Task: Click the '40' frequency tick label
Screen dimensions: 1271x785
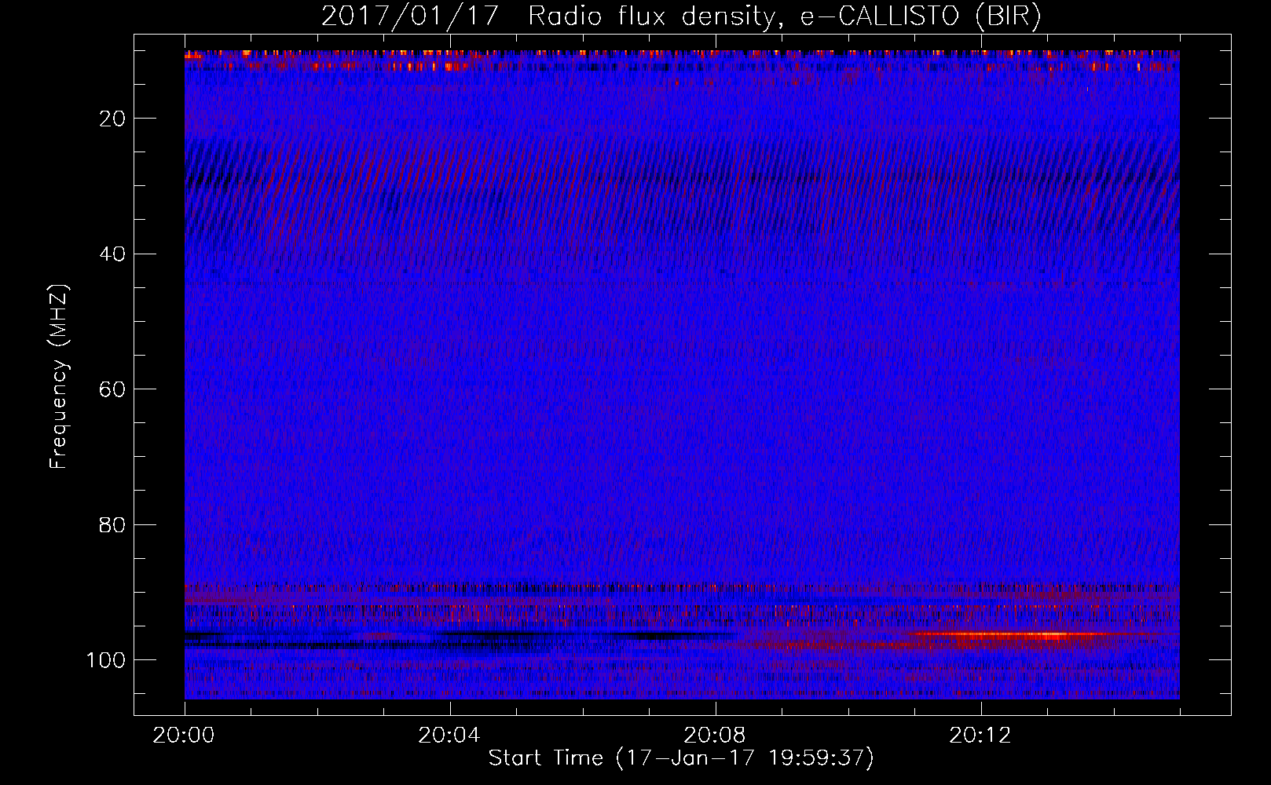Action: pos(113,254)
